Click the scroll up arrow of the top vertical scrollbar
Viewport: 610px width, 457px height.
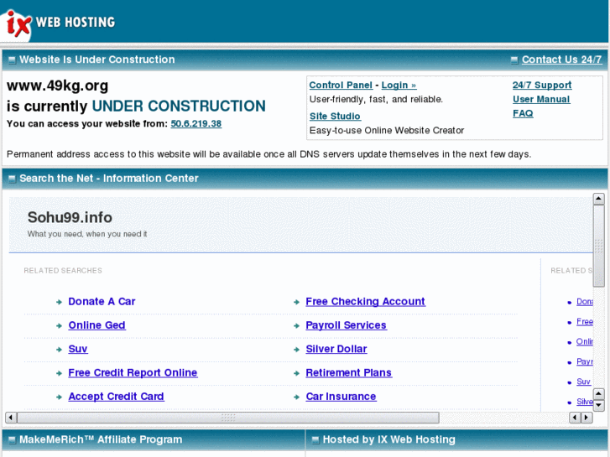(599, 199)
